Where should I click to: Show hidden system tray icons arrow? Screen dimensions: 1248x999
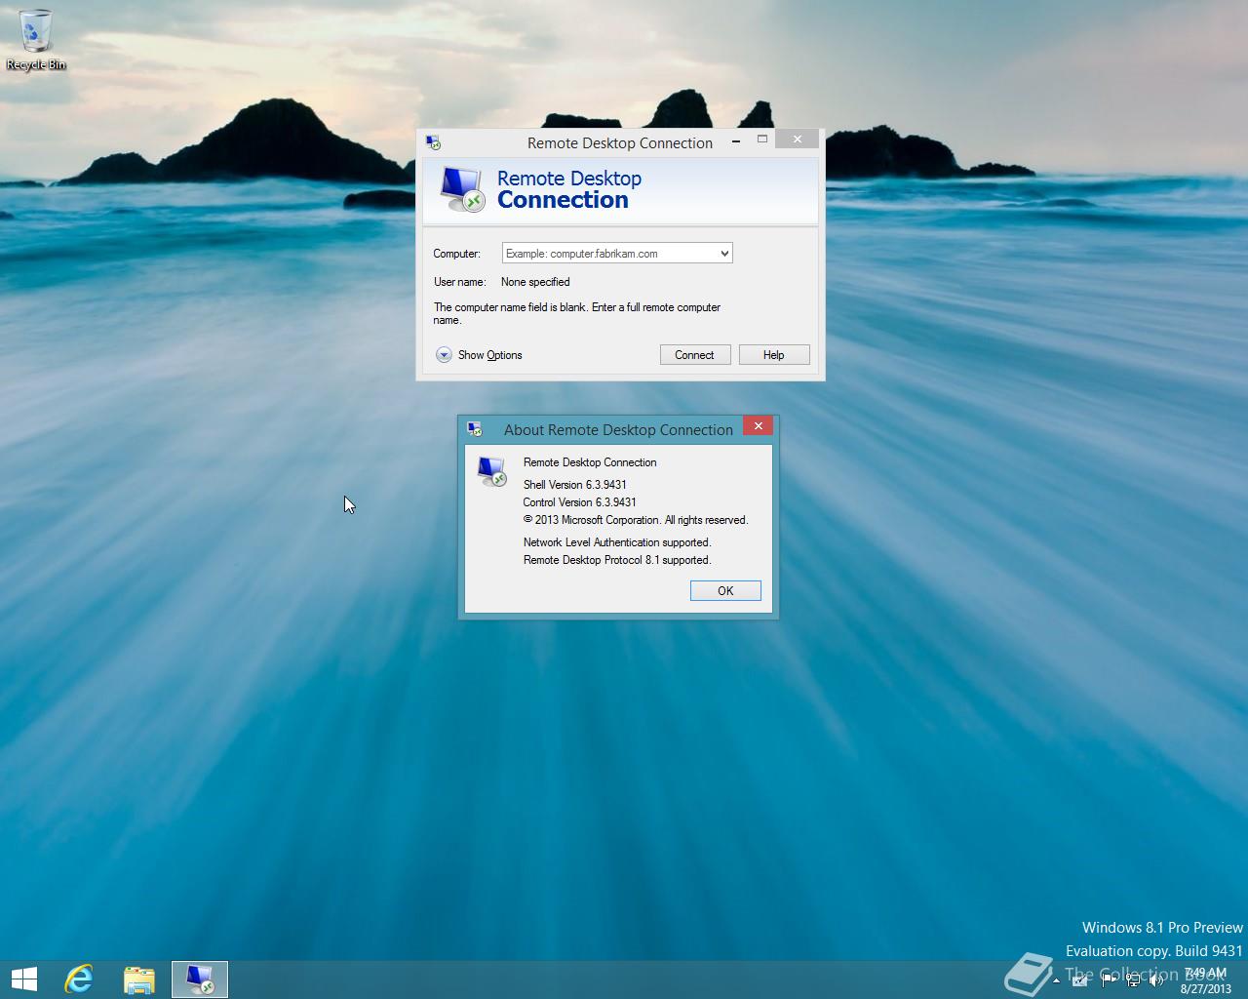pyautogui.click(x=1056, y=980)
